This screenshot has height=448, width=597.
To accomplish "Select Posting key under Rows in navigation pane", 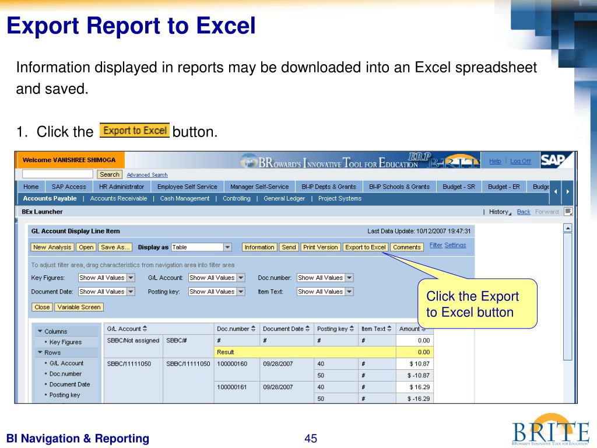I will [65, 395].
